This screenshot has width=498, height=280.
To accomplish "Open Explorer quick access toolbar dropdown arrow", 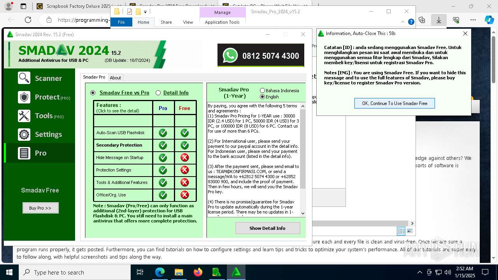I will pyautogui.click(x=145, y=12).
